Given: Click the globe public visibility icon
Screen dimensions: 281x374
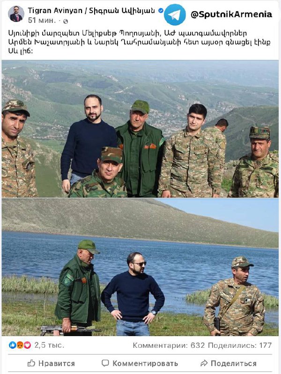Looking at the screenshot, I should point(66,21).
